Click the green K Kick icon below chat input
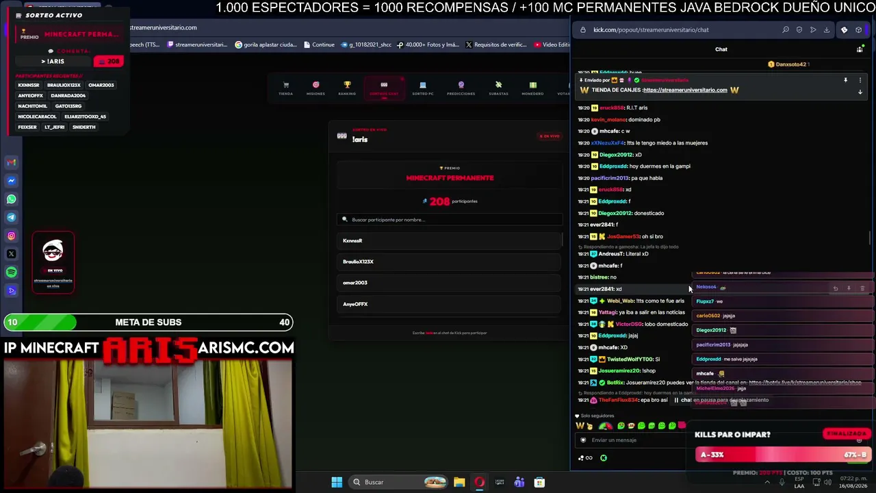 click(x=604, y=458)
